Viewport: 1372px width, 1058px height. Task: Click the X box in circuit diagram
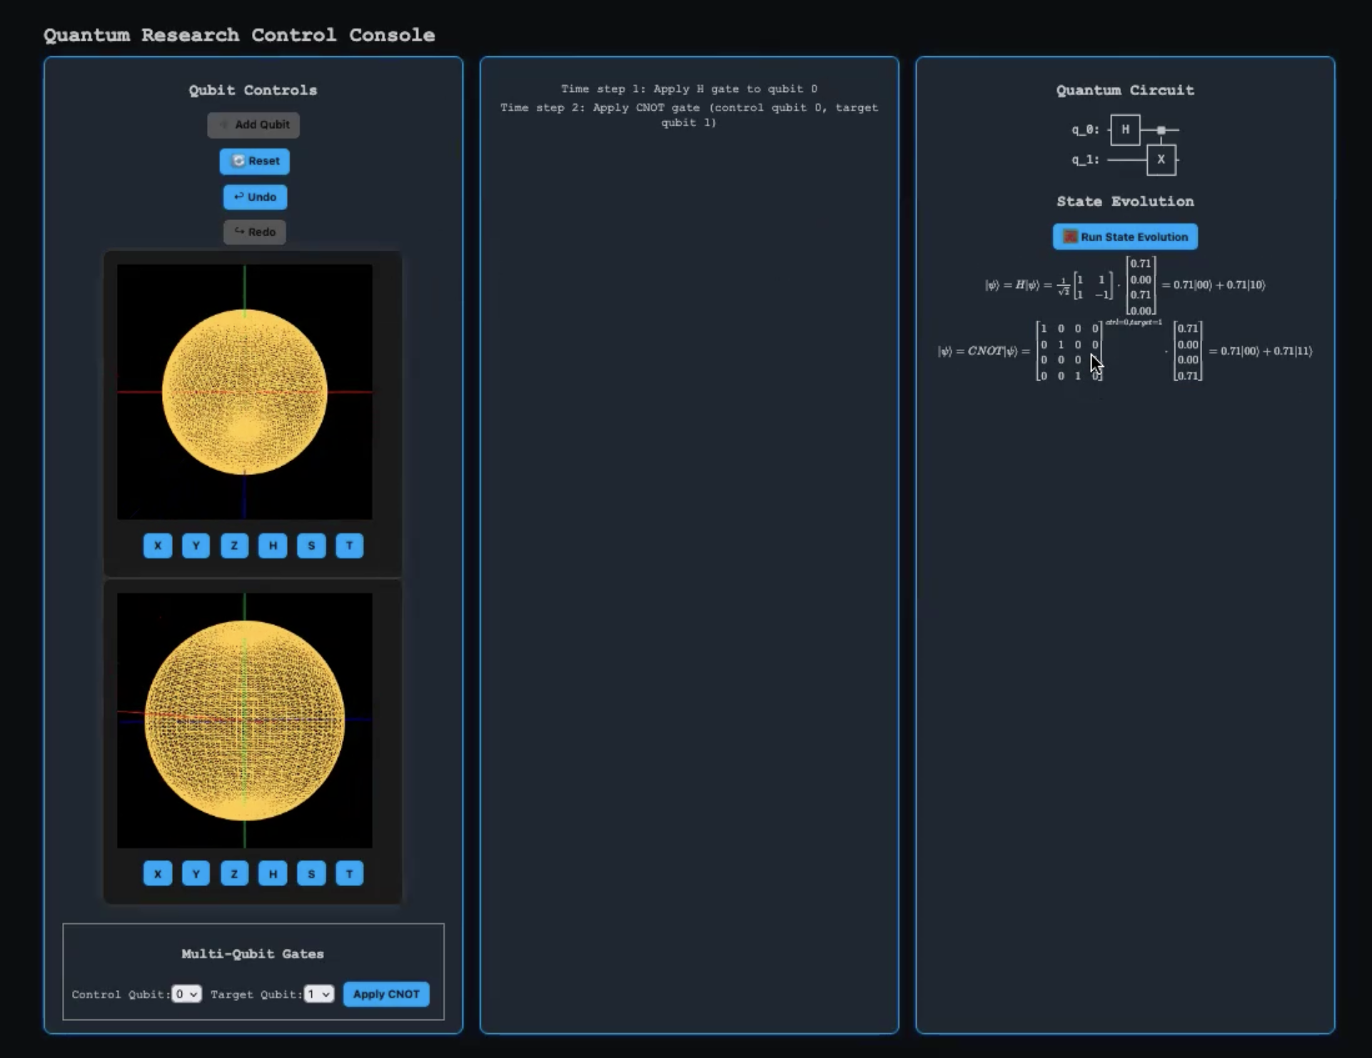[1161, 160]
